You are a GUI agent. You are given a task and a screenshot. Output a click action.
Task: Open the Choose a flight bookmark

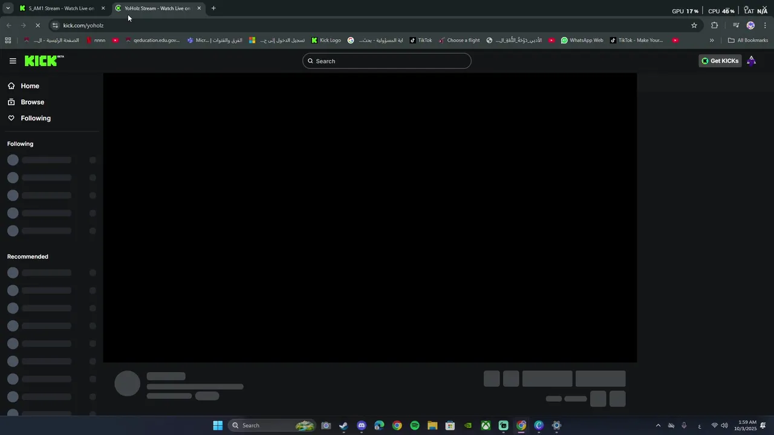(460, 40)
